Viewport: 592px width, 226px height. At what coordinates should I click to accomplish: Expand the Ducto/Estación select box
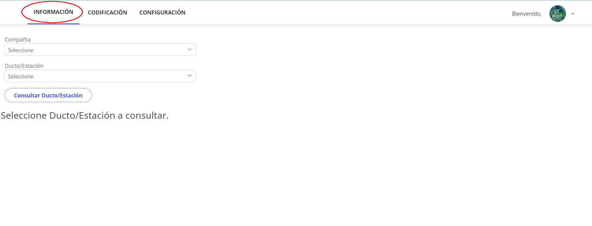100,76
